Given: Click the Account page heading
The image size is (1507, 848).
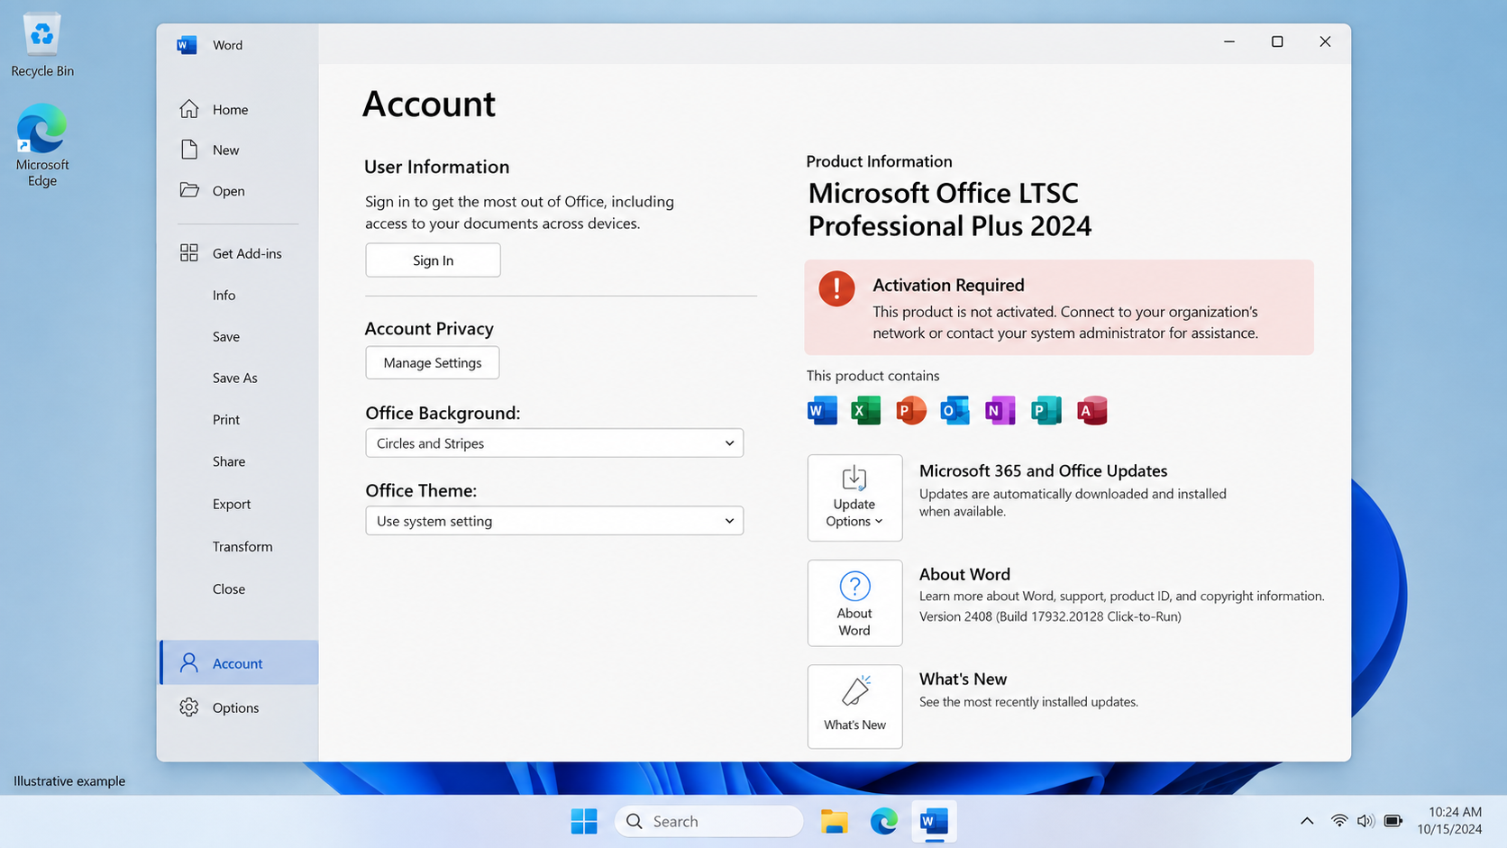Looking at the screenshot, I should (x=429, y=104).
